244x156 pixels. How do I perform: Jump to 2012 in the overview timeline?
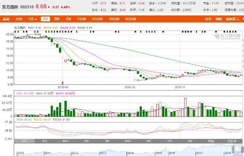click(75, 153)
